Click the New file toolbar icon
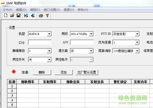This screenshot has width=153, height=108. [x=6, y=15]
